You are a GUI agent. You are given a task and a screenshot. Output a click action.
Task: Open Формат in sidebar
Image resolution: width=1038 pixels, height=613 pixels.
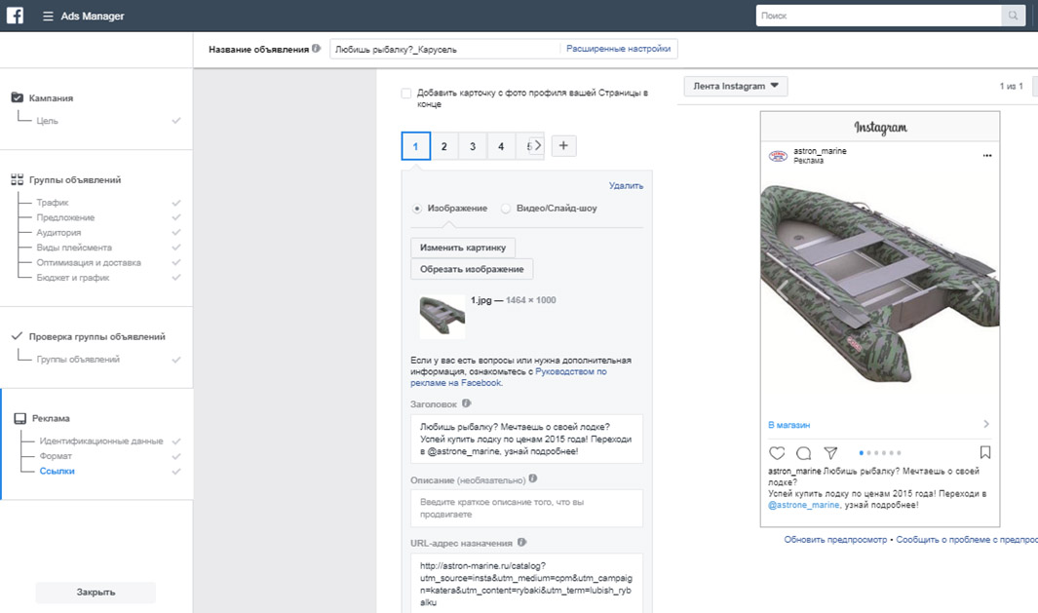pyautogui.click(x=56, y=456)
